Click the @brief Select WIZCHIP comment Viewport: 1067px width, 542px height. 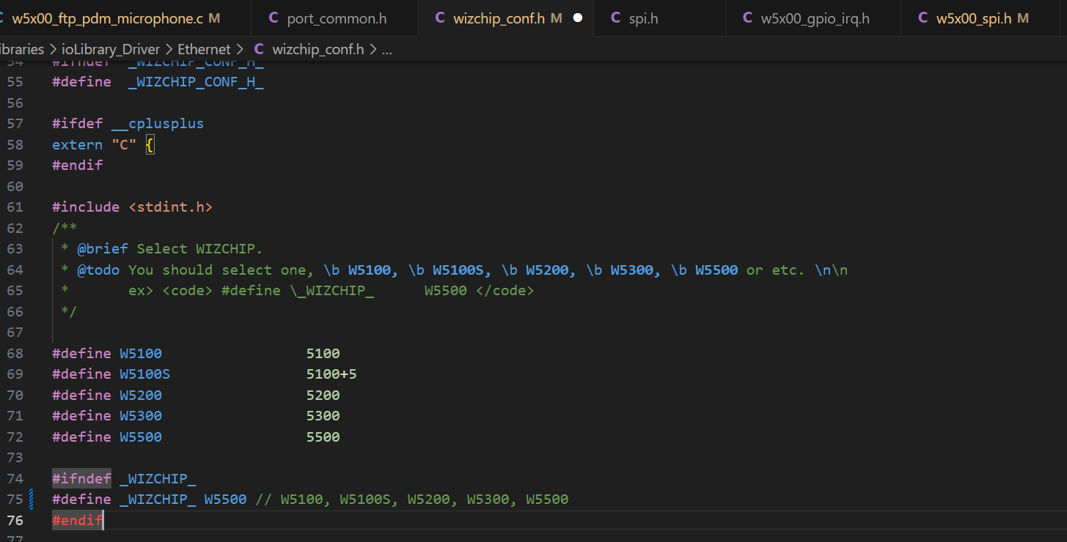point(170,248)
